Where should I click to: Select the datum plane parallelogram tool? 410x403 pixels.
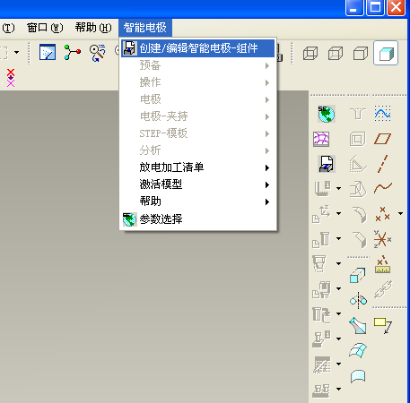[x=382, y=139]
